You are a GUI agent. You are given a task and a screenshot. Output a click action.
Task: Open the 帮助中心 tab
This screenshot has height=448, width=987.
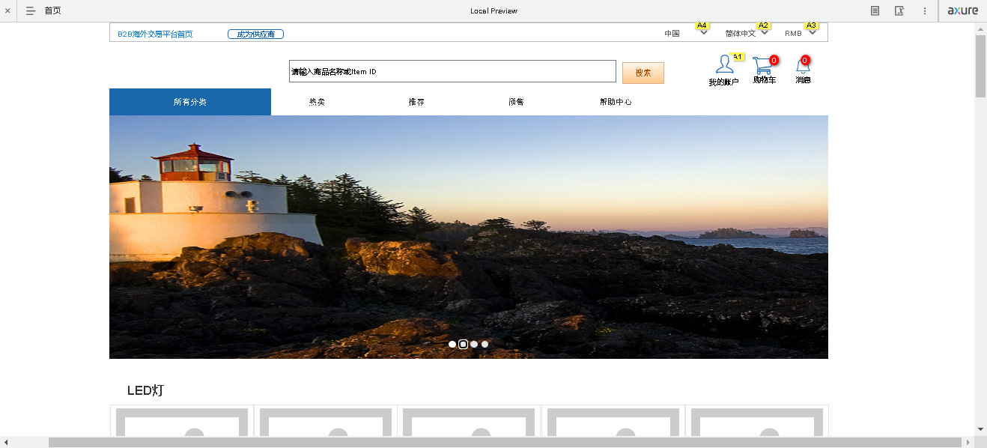616,102
